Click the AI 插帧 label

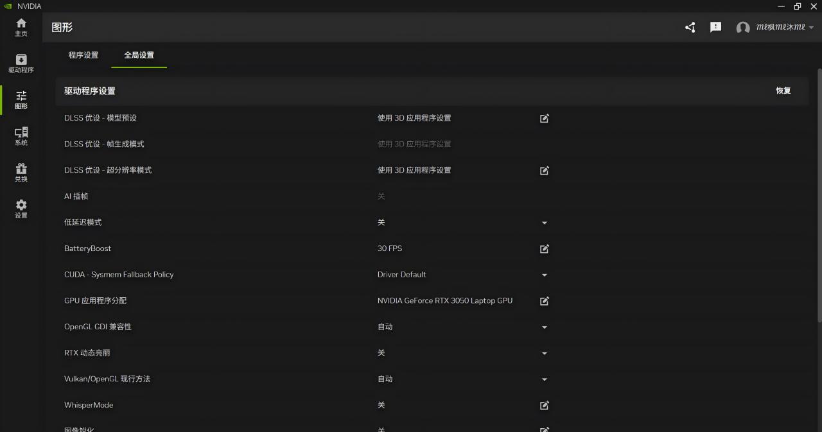pos(76,196)
